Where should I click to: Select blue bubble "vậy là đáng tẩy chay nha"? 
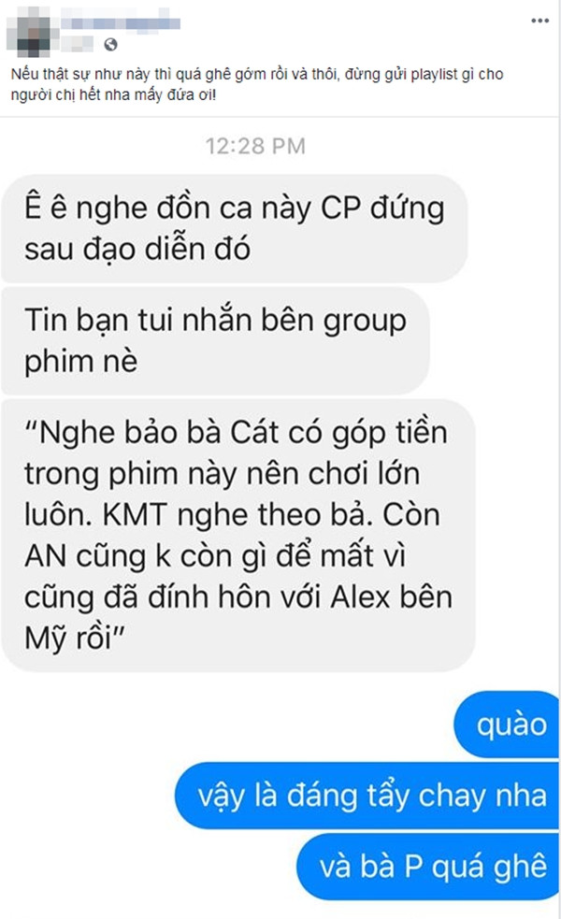367,796
